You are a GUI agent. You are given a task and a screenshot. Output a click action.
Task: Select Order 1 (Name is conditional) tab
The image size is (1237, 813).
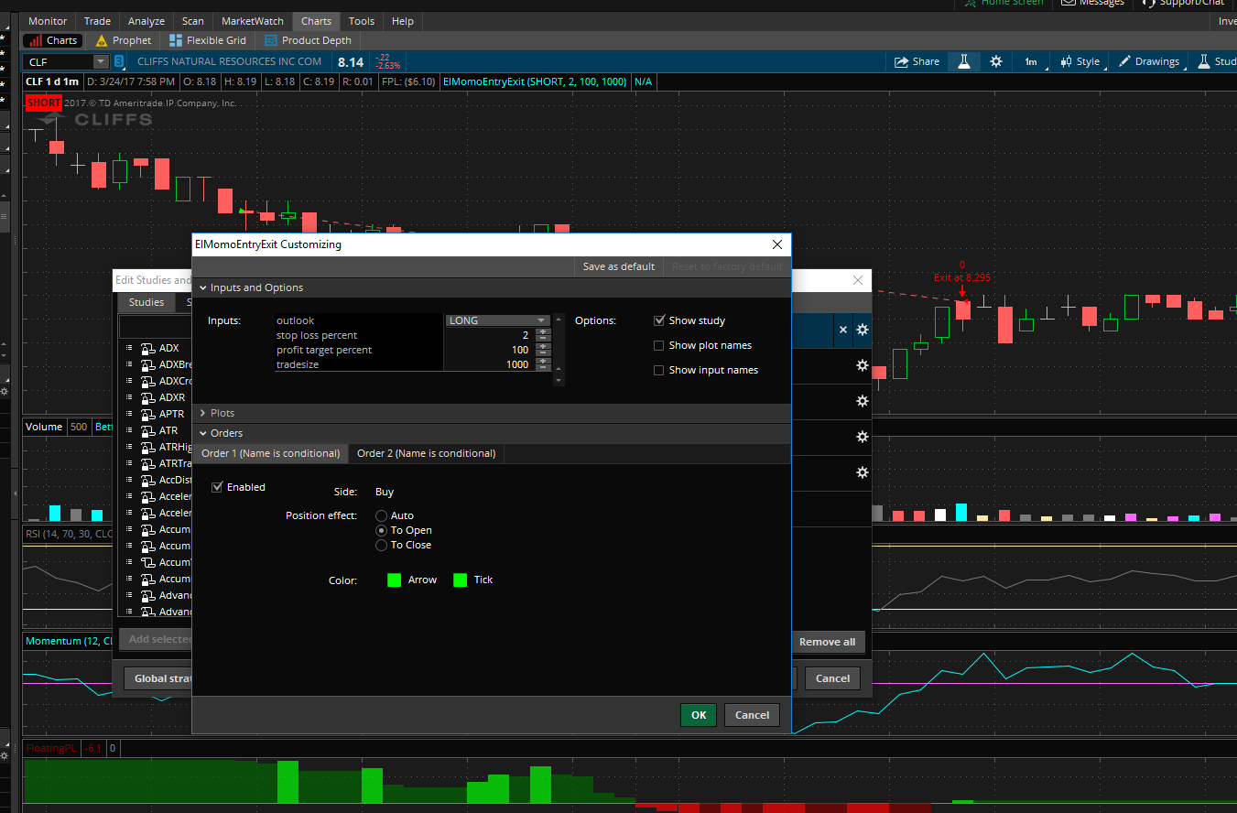click(x=270, y=453)
